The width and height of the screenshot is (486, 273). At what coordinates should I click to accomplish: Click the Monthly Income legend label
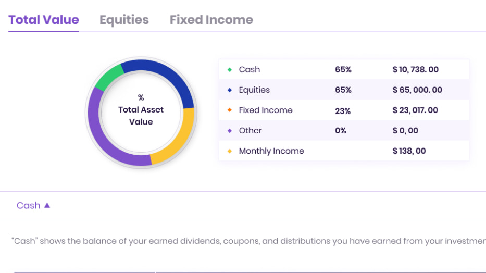click(x=271, y=151)
